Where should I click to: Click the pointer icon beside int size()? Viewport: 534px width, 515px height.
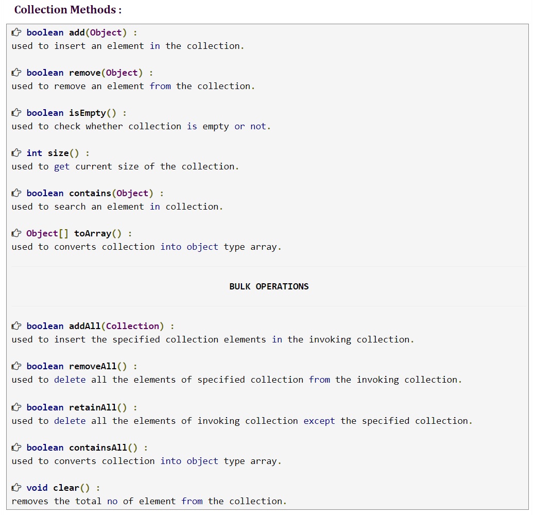(x=16, y=152)
